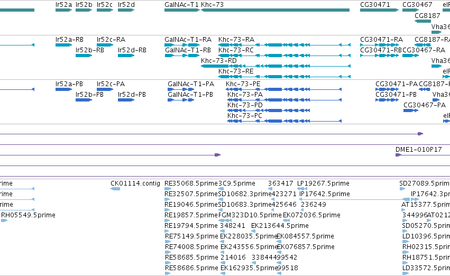Image resolution: width=450 pixels, height=276 pixels.
Task: Open EST entry 214016
Action: coord(223,263)
